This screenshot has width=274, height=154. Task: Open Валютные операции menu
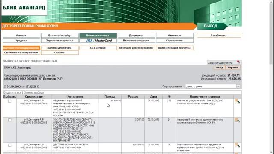tap(136, 41)
